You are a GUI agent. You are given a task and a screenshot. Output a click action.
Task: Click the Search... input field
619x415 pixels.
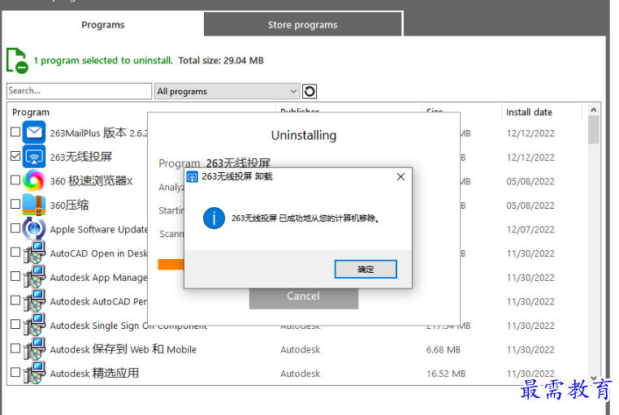pos(80,91)
